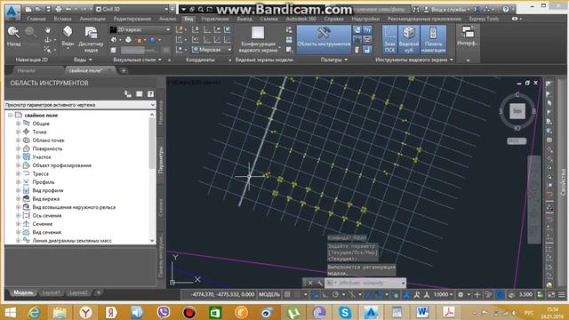Click the help question mark icon in title bar
The width and height of the screenshot is (569, 320).
click(x=506, y=10)
